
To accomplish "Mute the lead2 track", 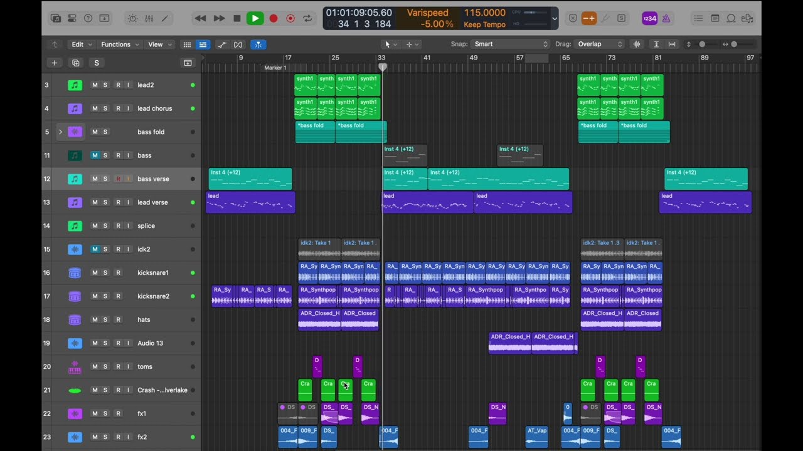I will (x=95, y=85).
